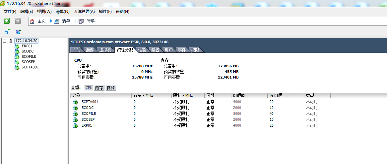387x164 pixels.
Task: Switch view to 存储 (Storage)
Action: 110,88
